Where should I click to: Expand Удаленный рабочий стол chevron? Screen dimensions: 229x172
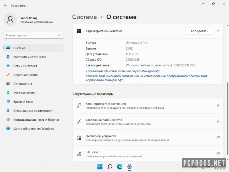[x=218, y=122]
